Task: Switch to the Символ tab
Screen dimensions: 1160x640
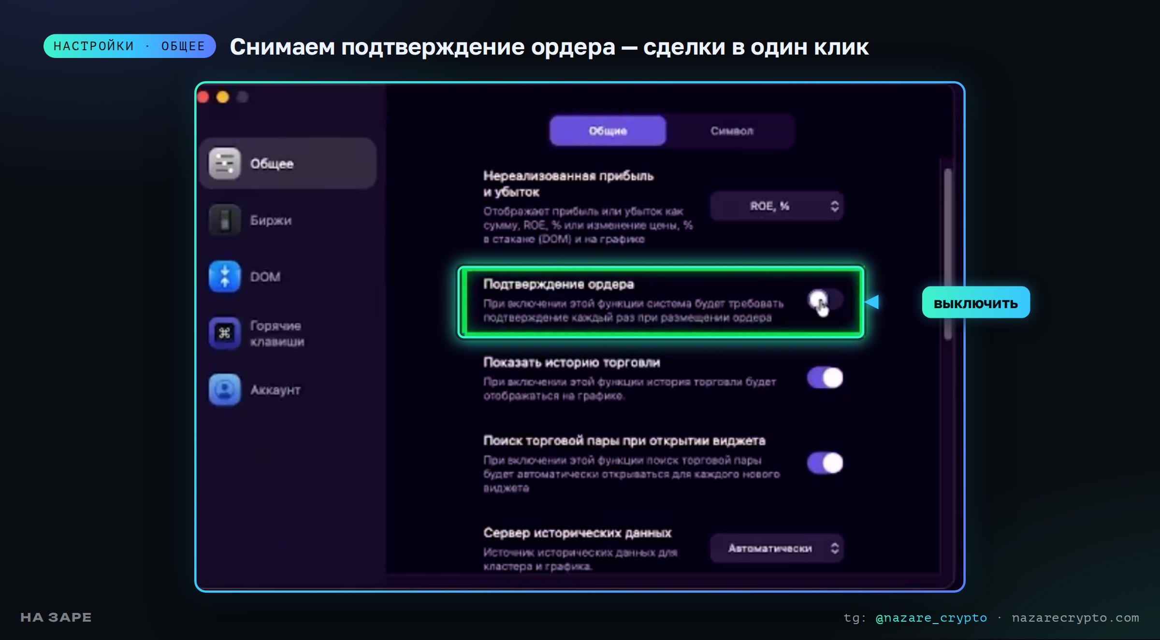Action: tap(731, 131)
